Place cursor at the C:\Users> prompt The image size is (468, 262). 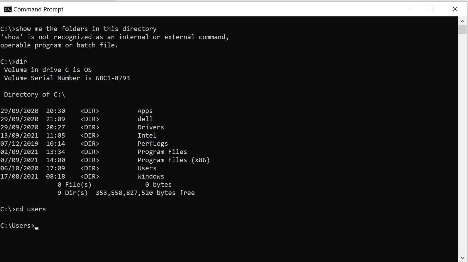(x=36, y=226)
